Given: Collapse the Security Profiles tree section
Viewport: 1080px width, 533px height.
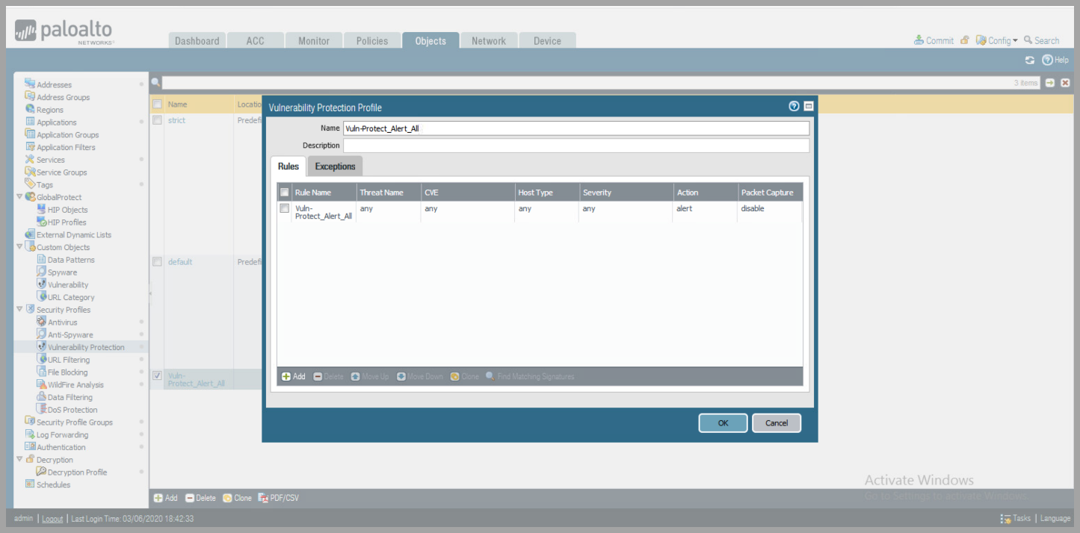Looking at the screenshot, I should pyautogui.click(x=19, y=310).
